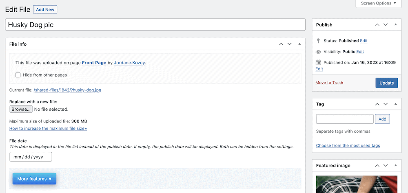Click the published-on calendar icon
The image size is (408, 193).
pos(318,63)
